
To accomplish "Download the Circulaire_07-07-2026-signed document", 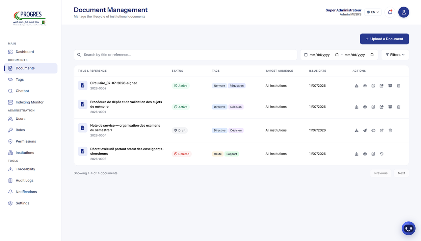I will 356,86.
